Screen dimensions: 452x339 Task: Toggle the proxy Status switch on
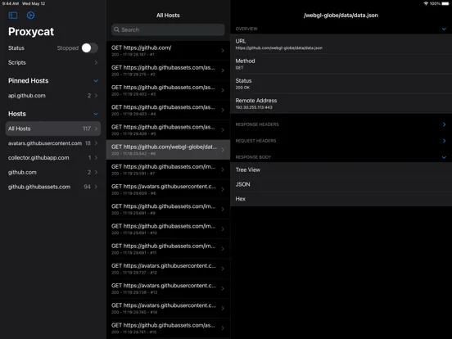(x=89, y=48)
